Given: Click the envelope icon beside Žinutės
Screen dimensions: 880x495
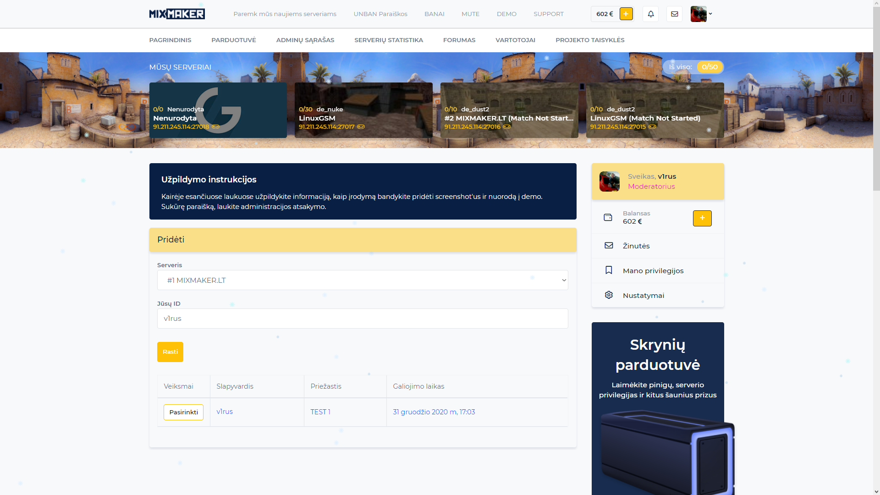Looking at the screenshot, I should coord(609,246).
